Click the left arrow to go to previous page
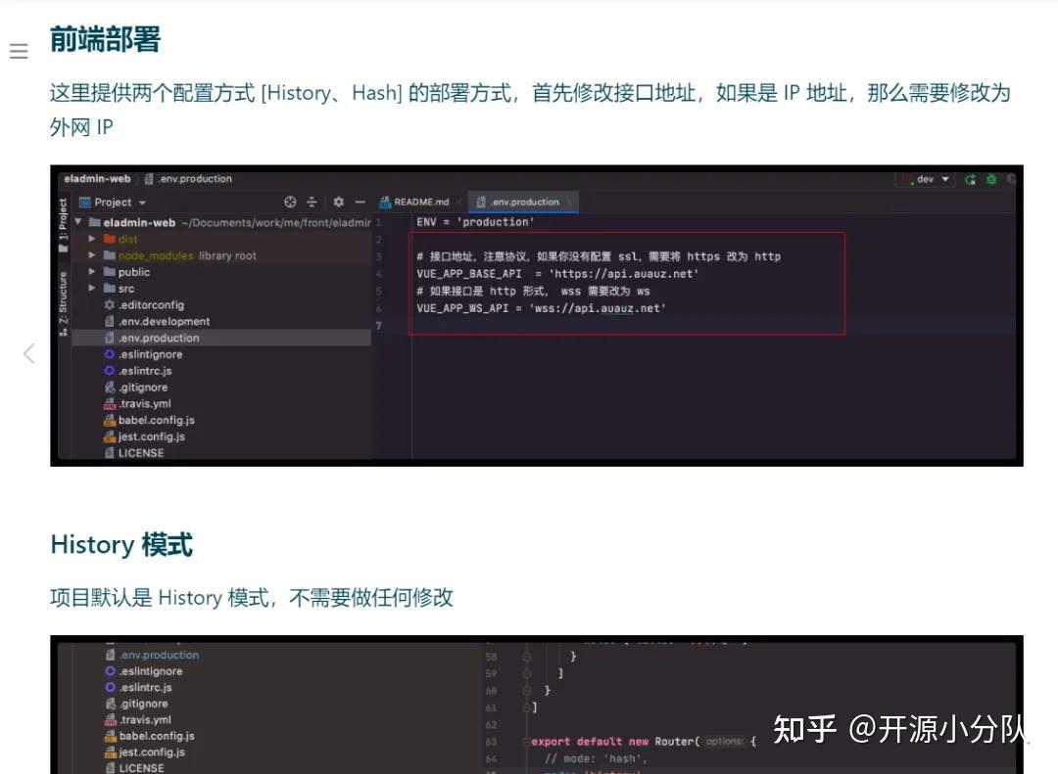Screen dimensions: 1058x774 28,353
